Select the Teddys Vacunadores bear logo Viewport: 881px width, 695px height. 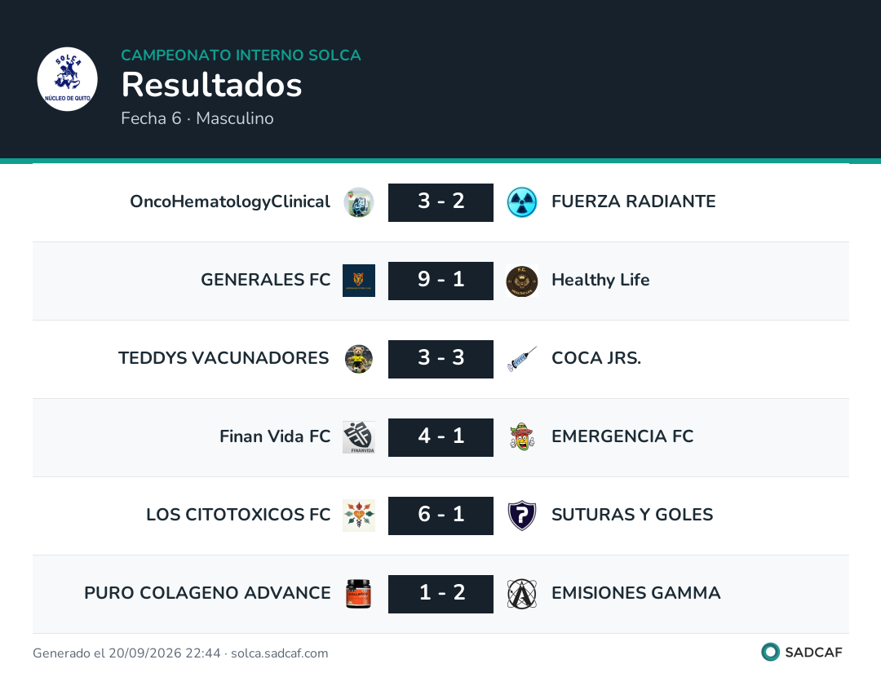359,359
